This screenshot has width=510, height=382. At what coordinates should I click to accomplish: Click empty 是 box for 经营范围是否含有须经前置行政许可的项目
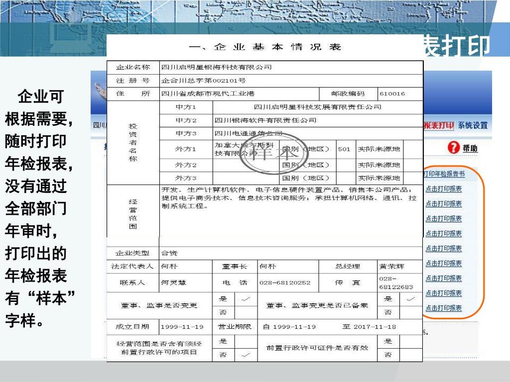[x=246, y=341]
